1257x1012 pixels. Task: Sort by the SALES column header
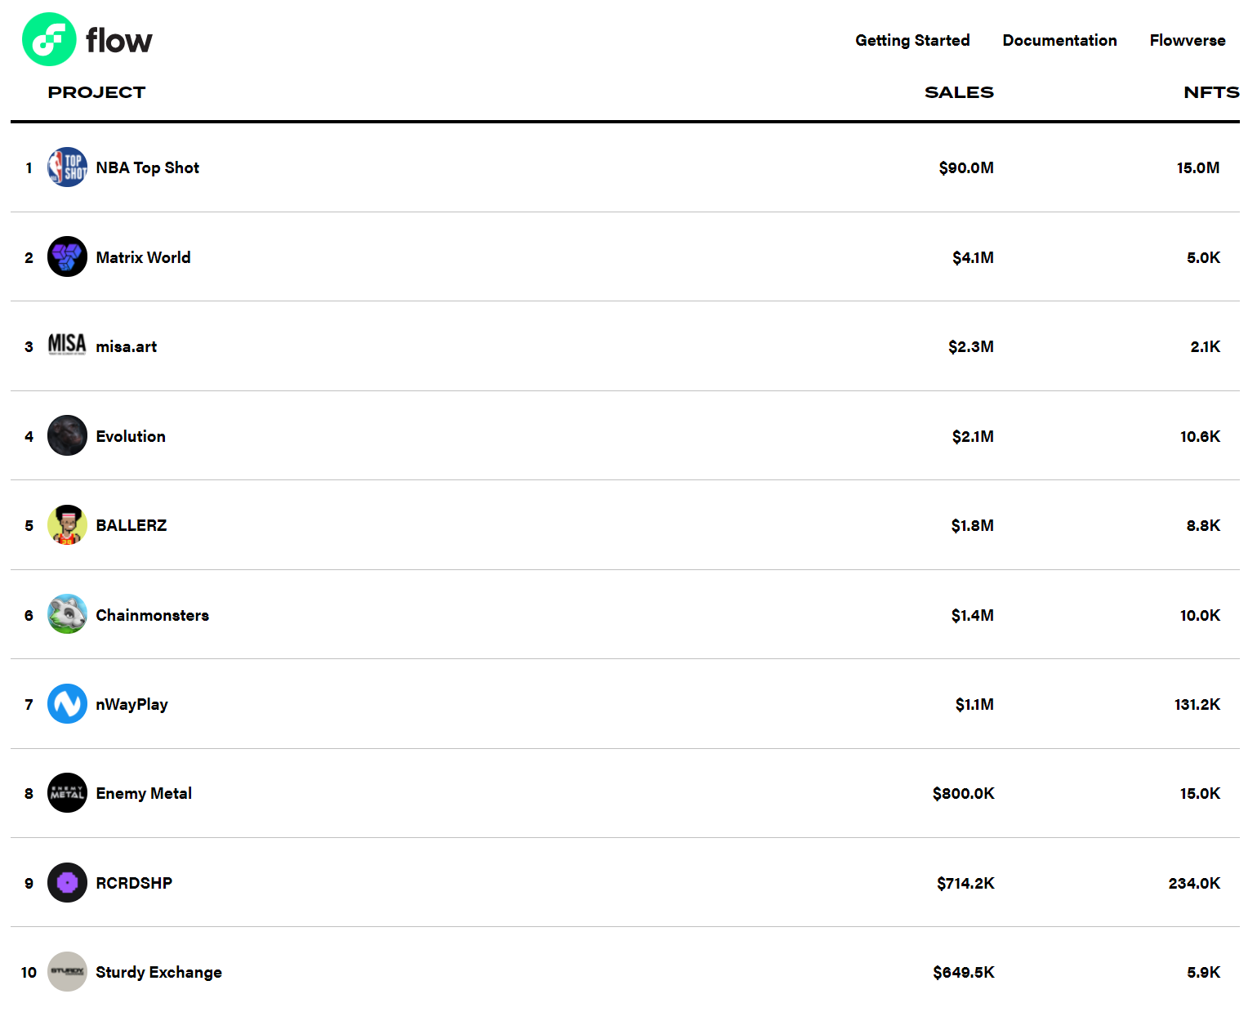click(959, 92)
